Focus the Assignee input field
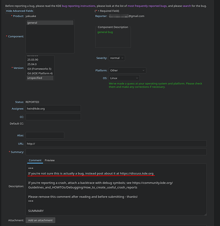Viewport: 220px width, 226px height. (53, 108)
